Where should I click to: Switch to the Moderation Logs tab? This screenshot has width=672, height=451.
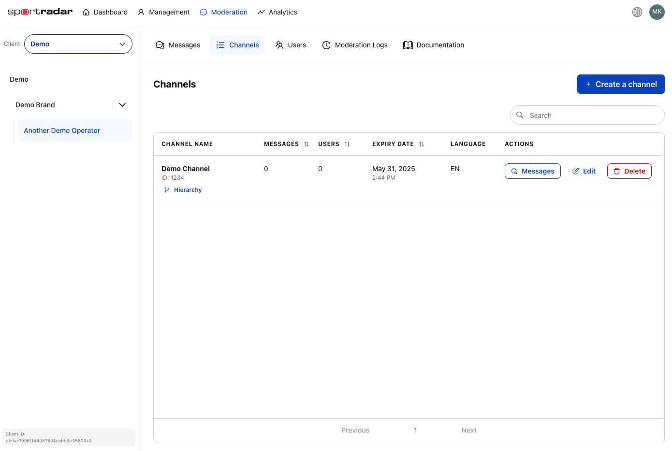pos(355,45)
